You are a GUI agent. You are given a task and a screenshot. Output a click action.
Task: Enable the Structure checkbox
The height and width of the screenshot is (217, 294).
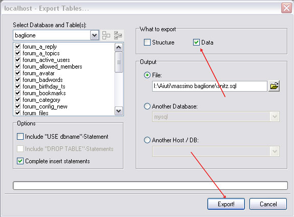147,42
